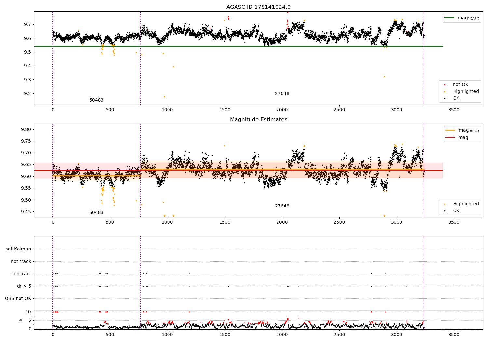Click the 50483 label in middle plot
The width and height of the screenshot is (488, 342).
point(97,213)
